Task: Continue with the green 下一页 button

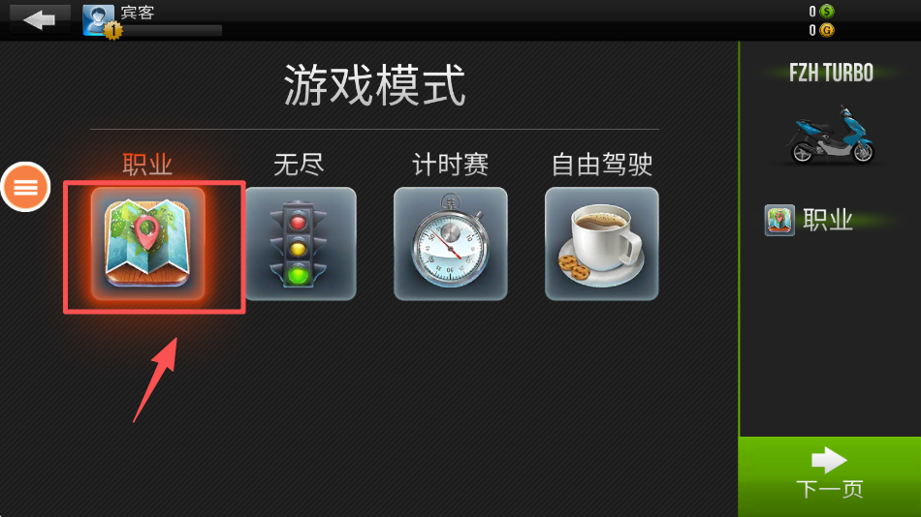Action: (x=829, y=476)
